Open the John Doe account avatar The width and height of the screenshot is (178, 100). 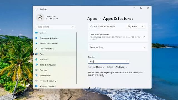[x=40, y=17]
